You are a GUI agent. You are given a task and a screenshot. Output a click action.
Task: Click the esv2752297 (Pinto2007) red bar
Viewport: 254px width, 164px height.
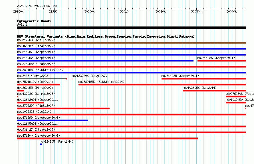63,108
